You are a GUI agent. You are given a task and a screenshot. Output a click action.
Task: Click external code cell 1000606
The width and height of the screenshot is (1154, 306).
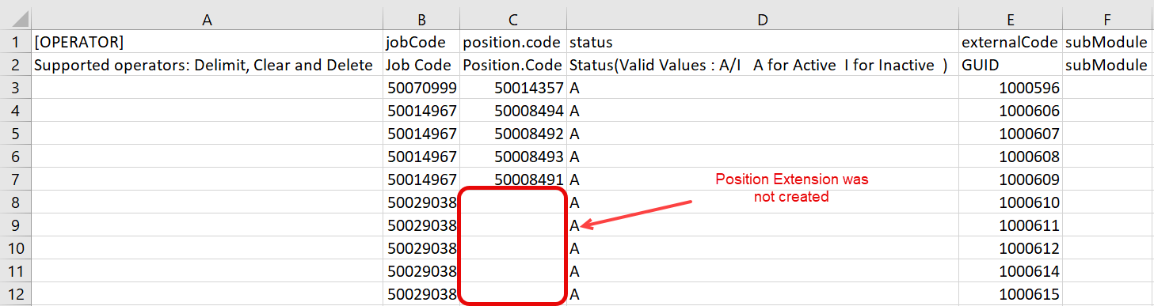click(x=1011, y=111)
